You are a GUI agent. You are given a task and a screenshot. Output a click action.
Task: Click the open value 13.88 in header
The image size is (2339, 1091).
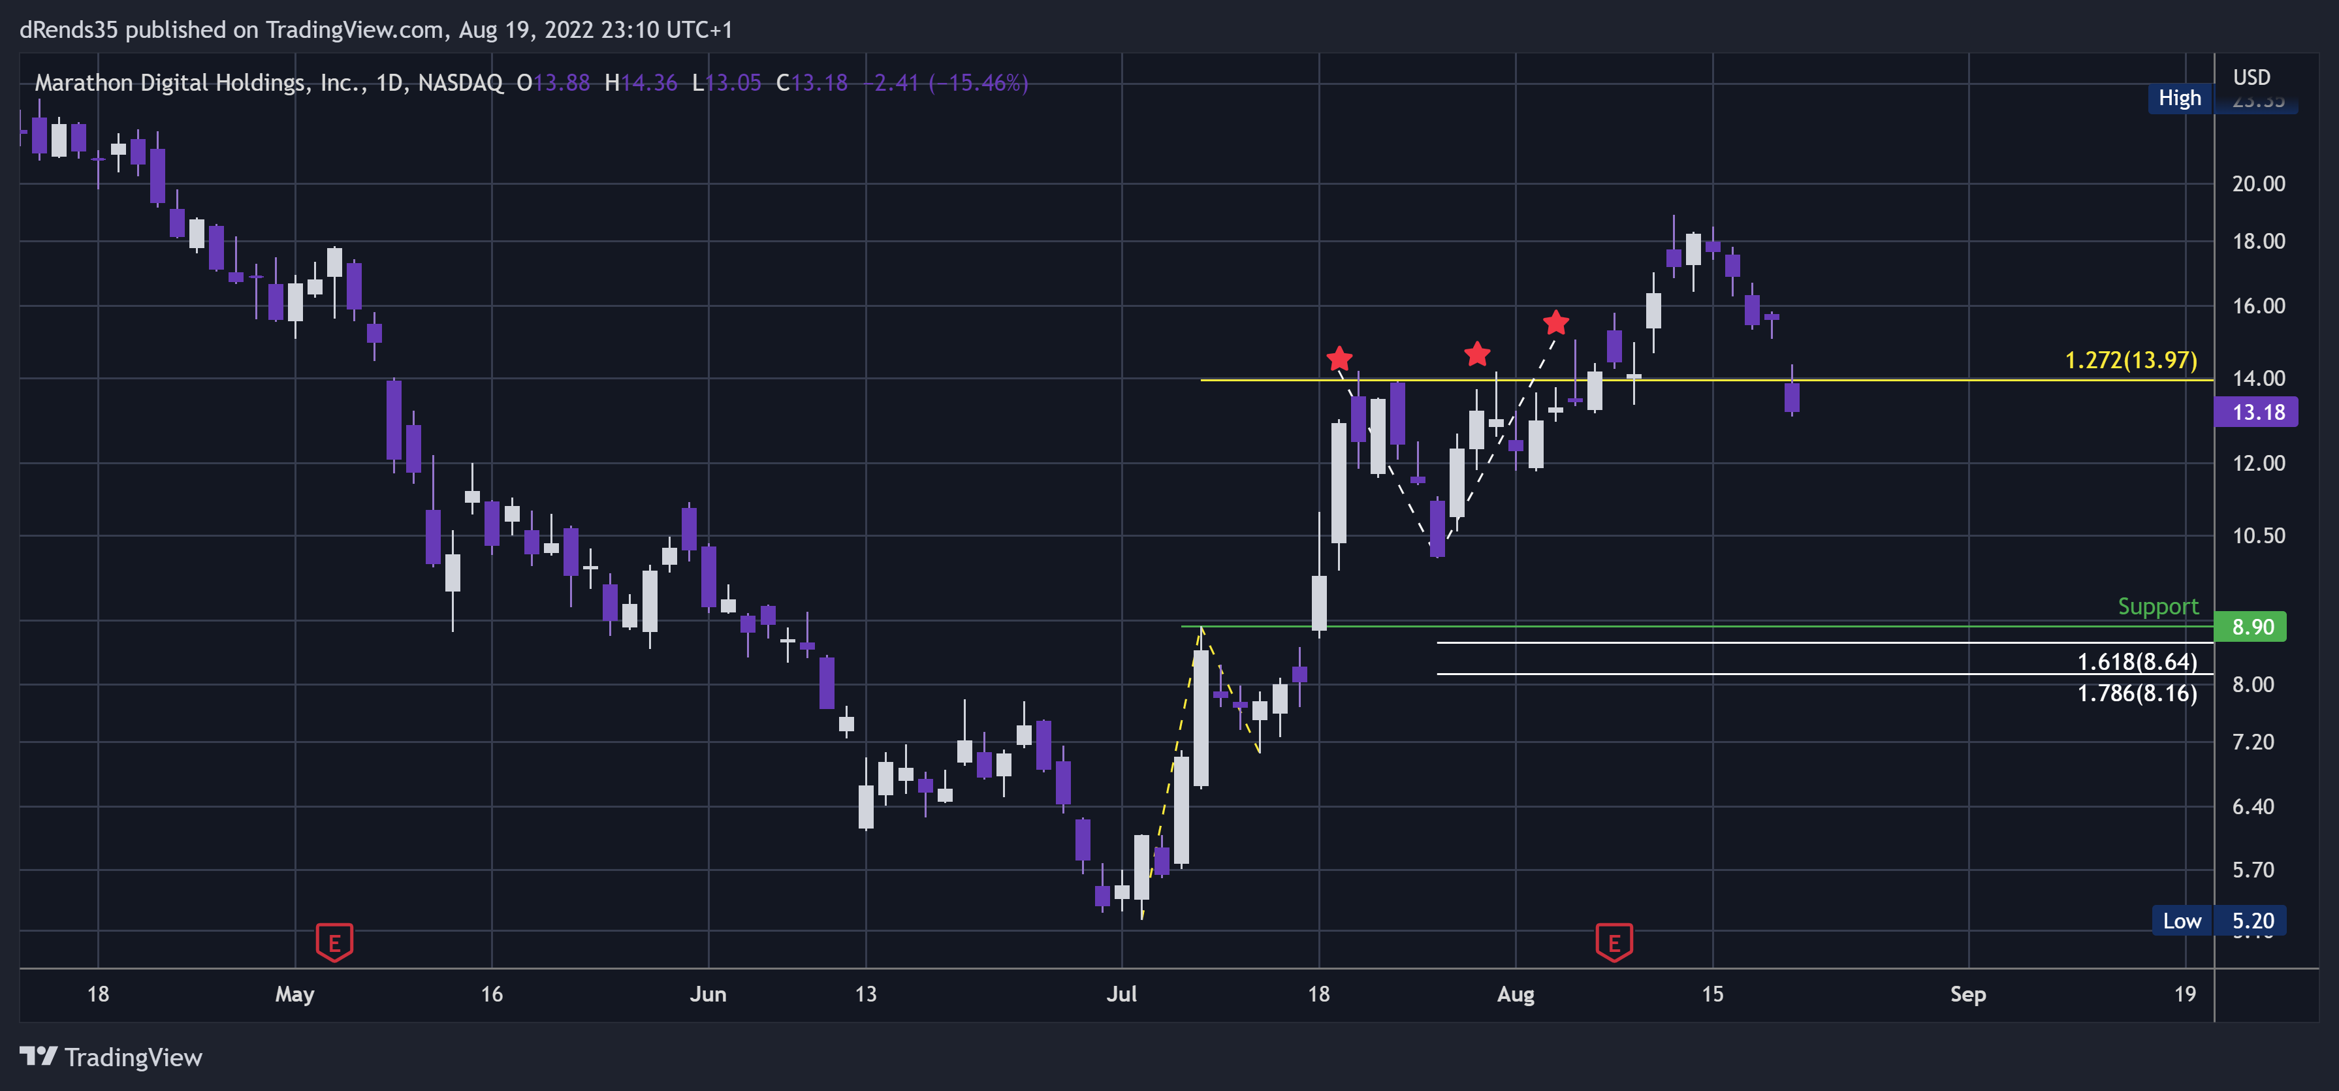[x=561, y=83]
